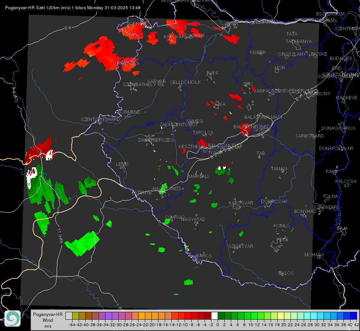Select the CELLDÖMÖLK label
Viewport: 360px width, 331px height.
(185, 82)
